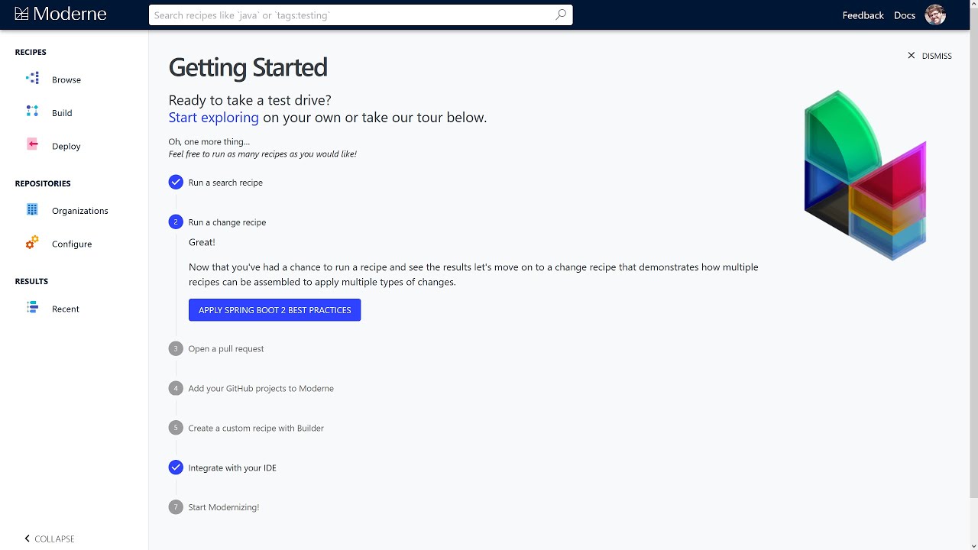Click the 'Great!' text

point(202,242)
